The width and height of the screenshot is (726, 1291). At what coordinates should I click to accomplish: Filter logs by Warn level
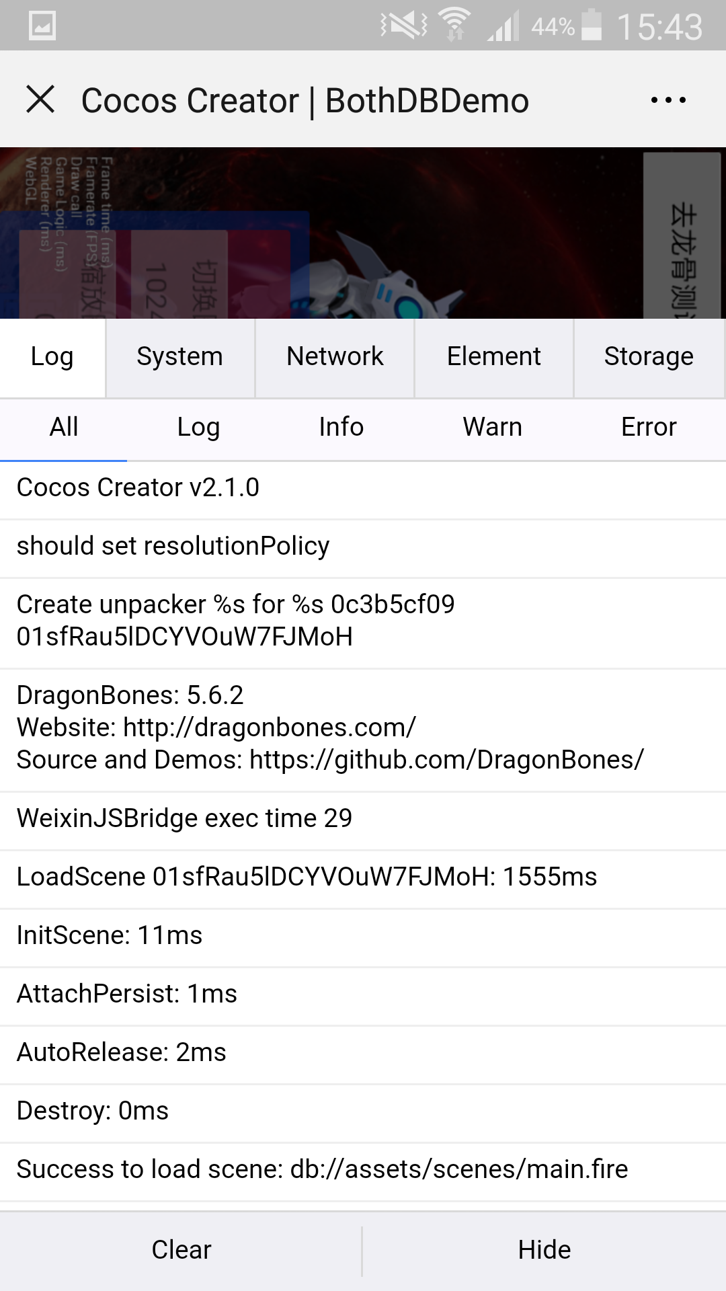492,427
